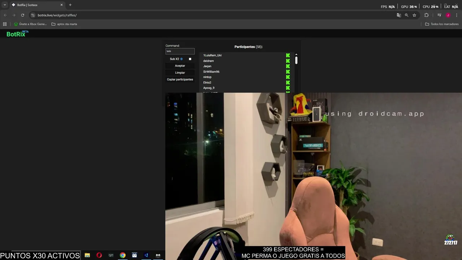Viewport: 462px width, 260px height.
Task: Select participant Apoxg_9
Action: pos(209,88)
